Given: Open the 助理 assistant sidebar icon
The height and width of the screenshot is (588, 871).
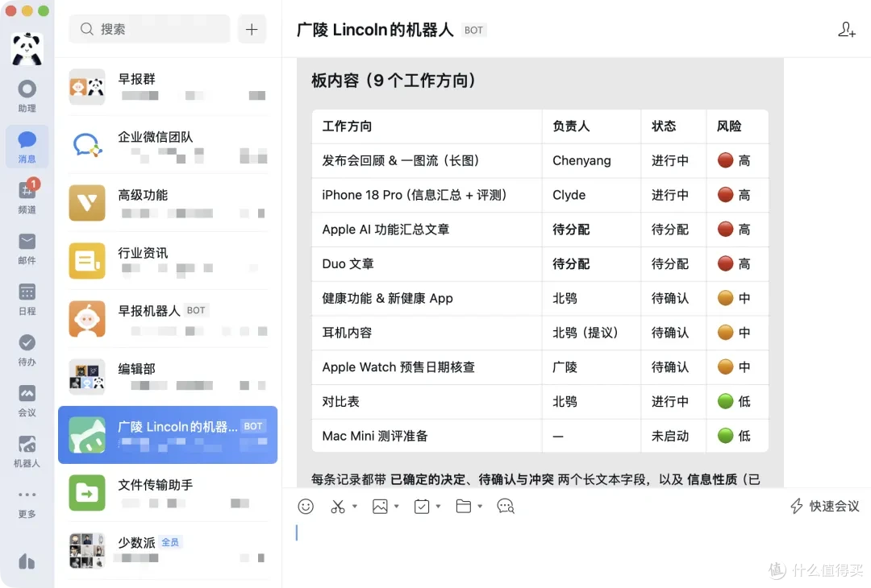Looking at the screenshot, I should (27, 96).
